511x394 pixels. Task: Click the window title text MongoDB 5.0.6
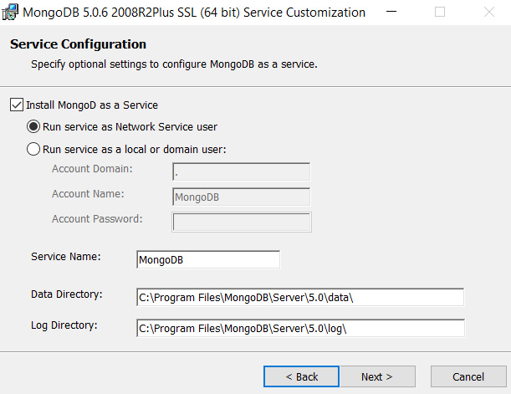coord(194,13)
